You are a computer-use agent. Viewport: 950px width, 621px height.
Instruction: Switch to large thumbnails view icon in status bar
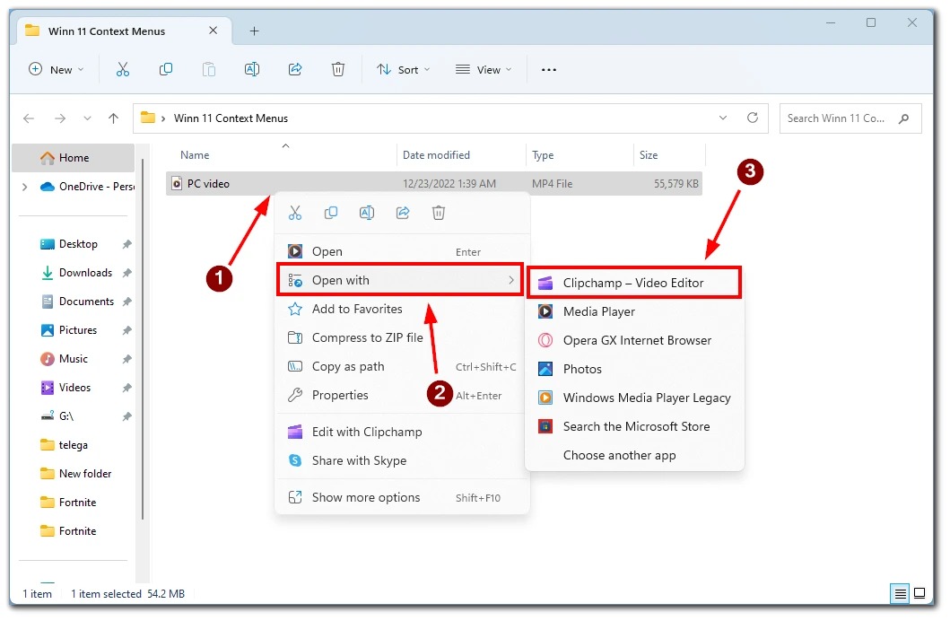[x=919, y=593]
